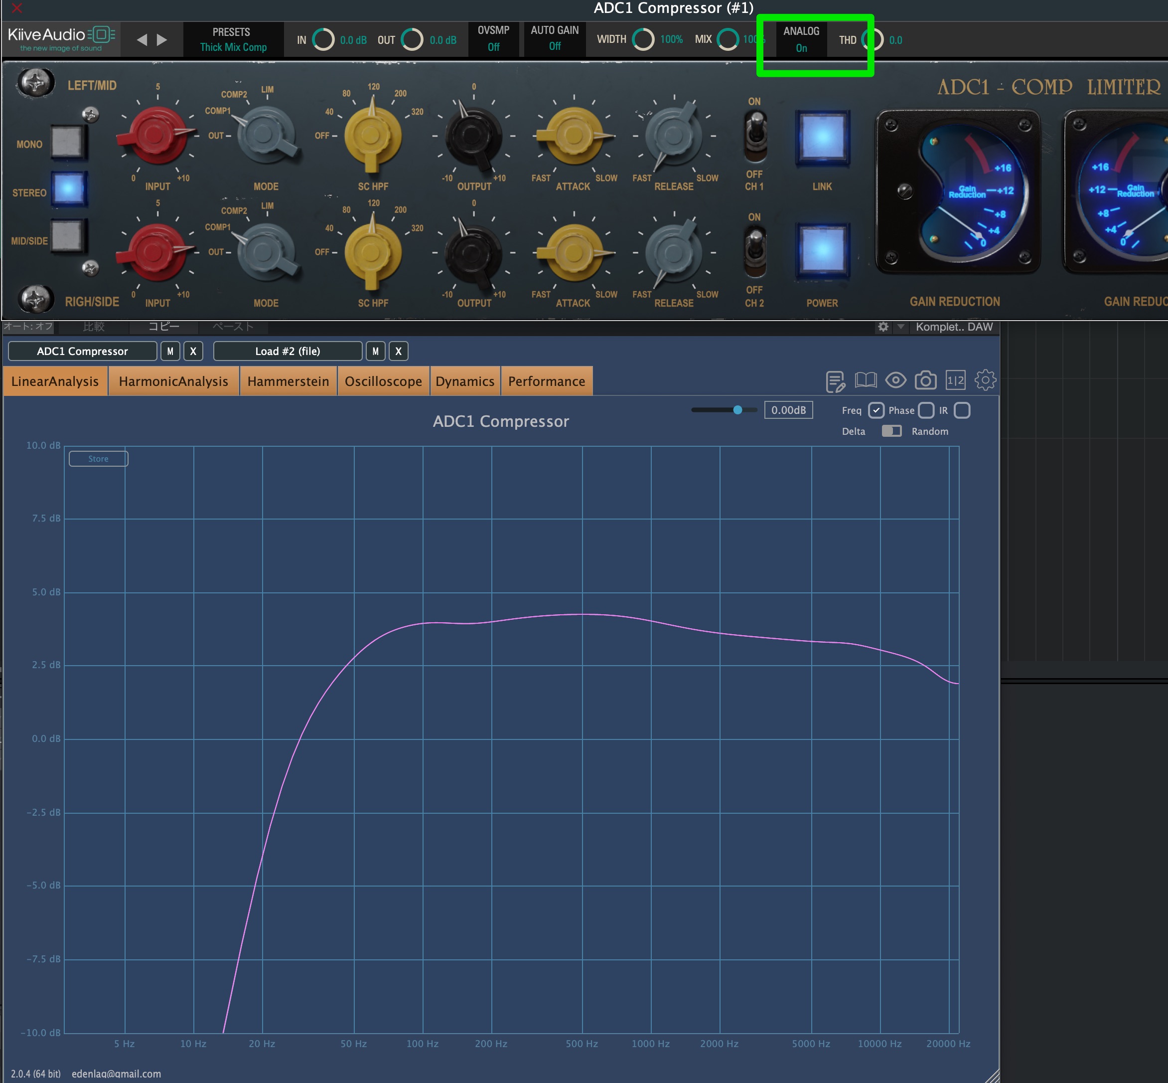Open the settings gear in analyzer toolbar
The image size is (1168, 1083).
tap(985, 380)
